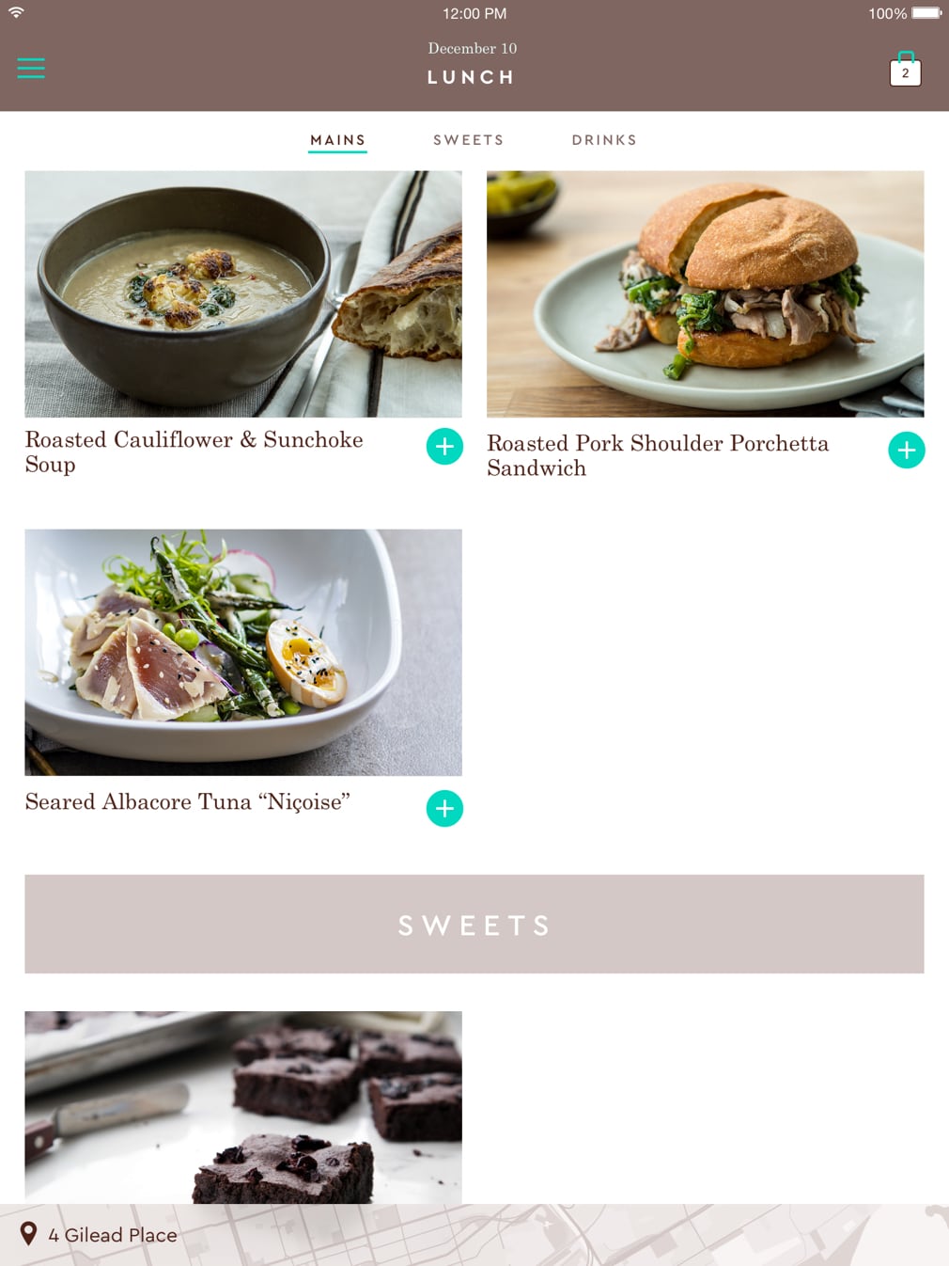949x1266 pixels.
Task: Select the Seared Albacore Tuna Niçoise title
Action: click(x=187, y=801)
